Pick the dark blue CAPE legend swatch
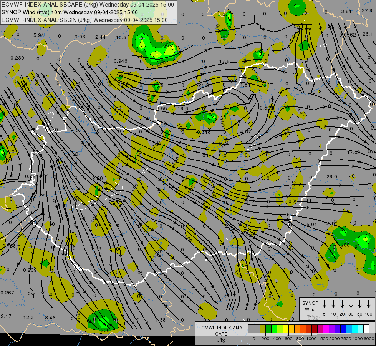 [343, 329]
